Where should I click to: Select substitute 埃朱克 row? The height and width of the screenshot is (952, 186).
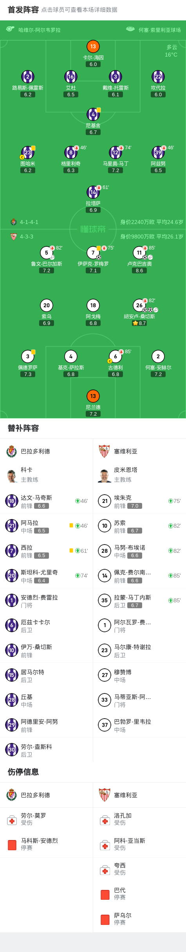(139, 501)
